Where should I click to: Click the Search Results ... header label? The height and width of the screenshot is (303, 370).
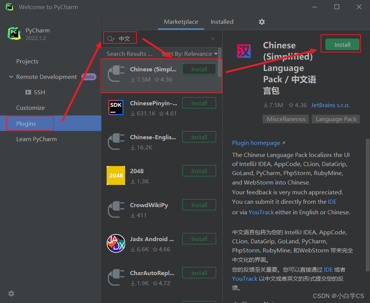(x=129, y=54)
